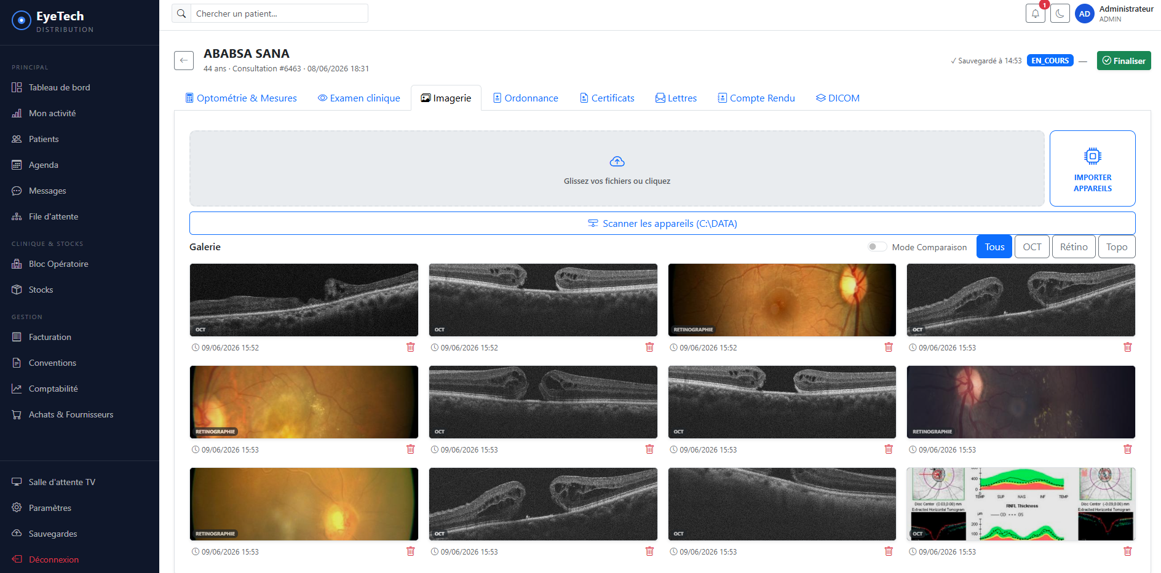This screenshot has width=1161, height=573.
Task: Open the RNFL Thickness report thumbnail
Action: click(x=1021, y=504)
